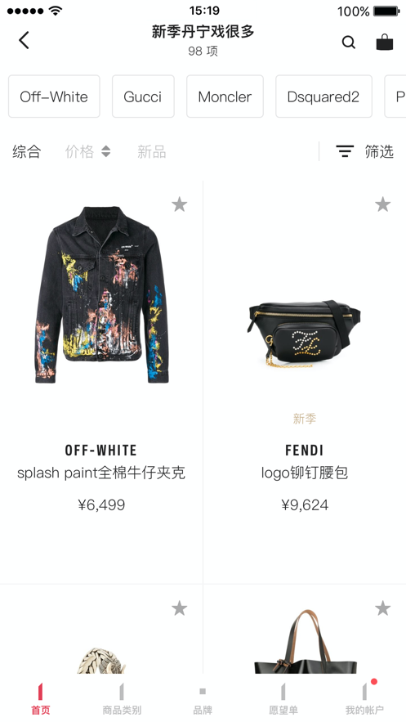Open the shopping bag icon
The image size is (406, 722).
pyautogui.click(x=385, y=42)
